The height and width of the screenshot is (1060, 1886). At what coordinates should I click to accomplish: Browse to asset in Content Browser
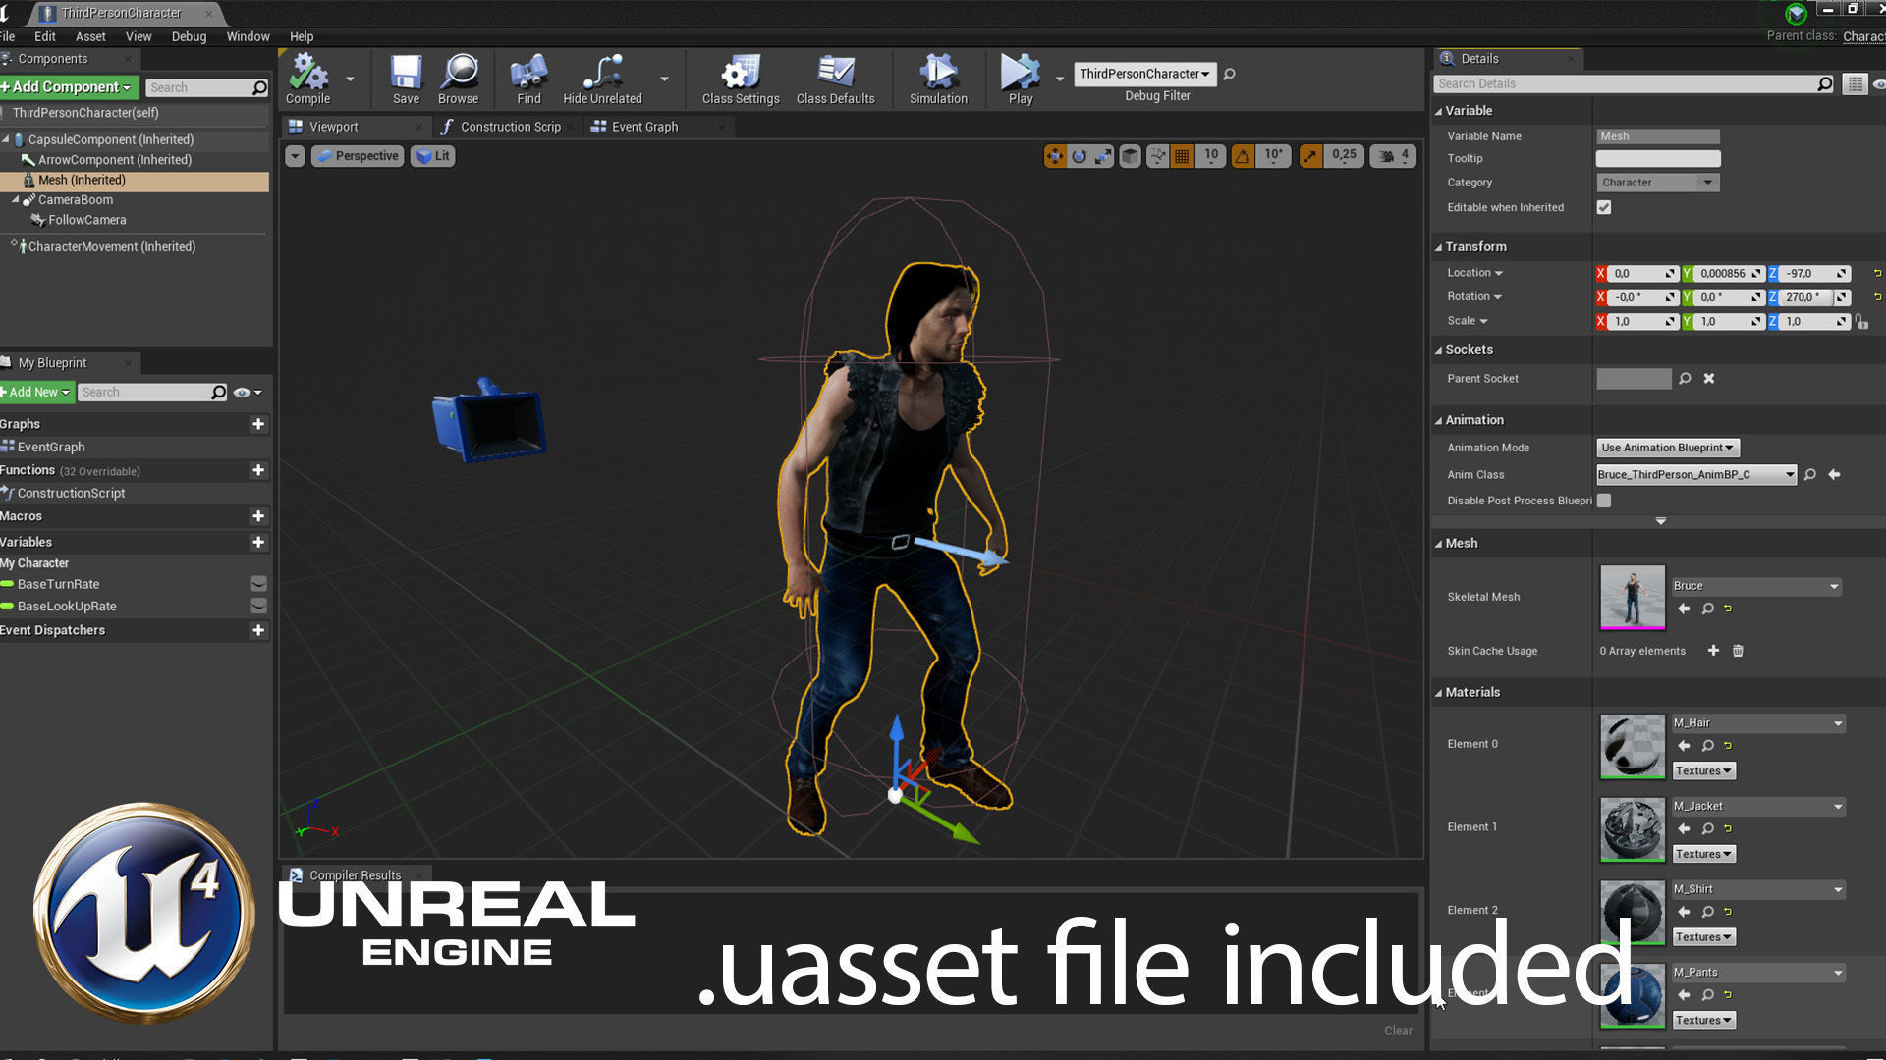tap(459, 79)
